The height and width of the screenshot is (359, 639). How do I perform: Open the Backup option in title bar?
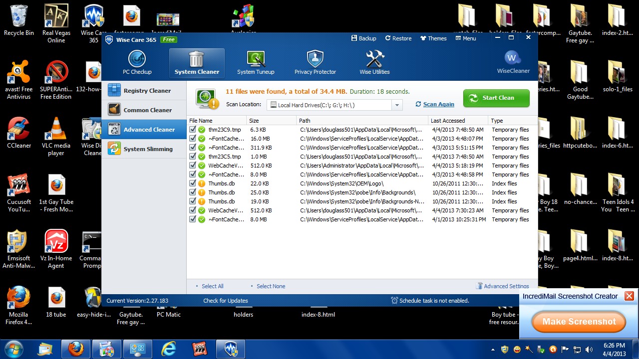tap(363, 38)
